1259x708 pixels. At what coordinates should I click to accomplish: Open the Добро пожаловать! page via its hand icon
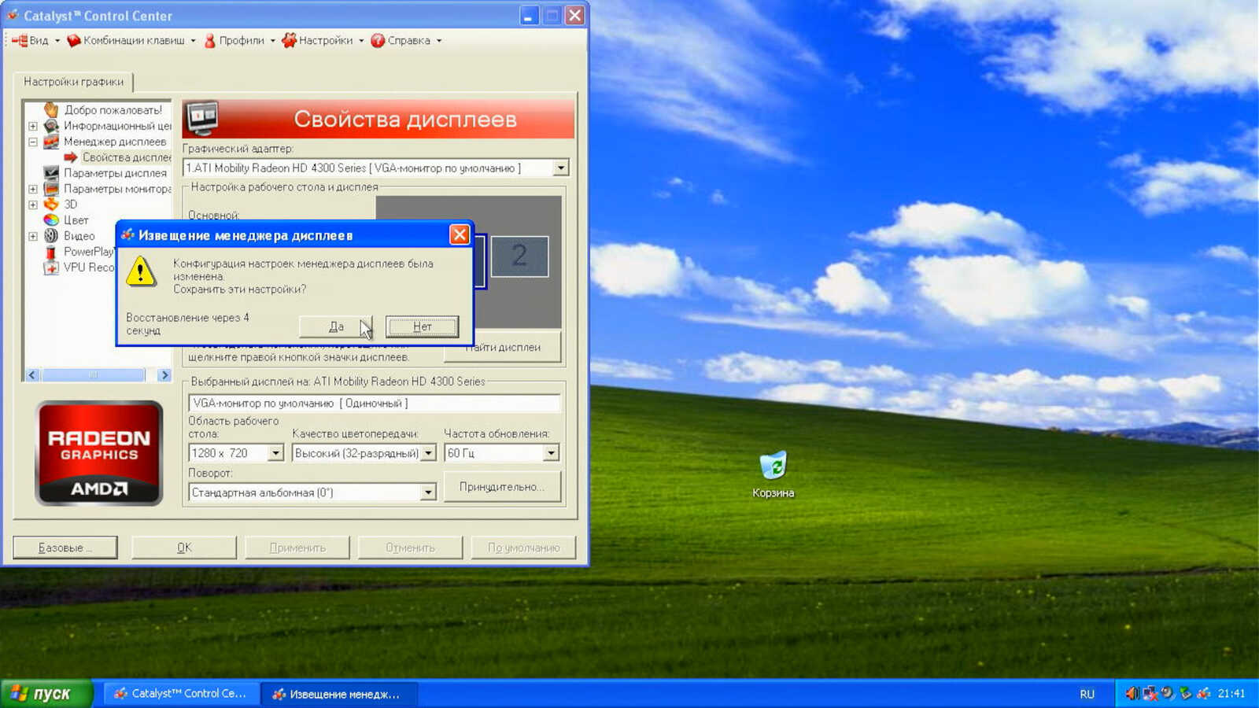tap(51, 110)
